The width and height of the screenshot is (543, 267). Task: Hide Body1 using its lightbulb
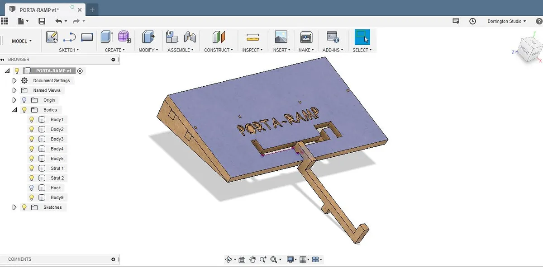(32, 120)
